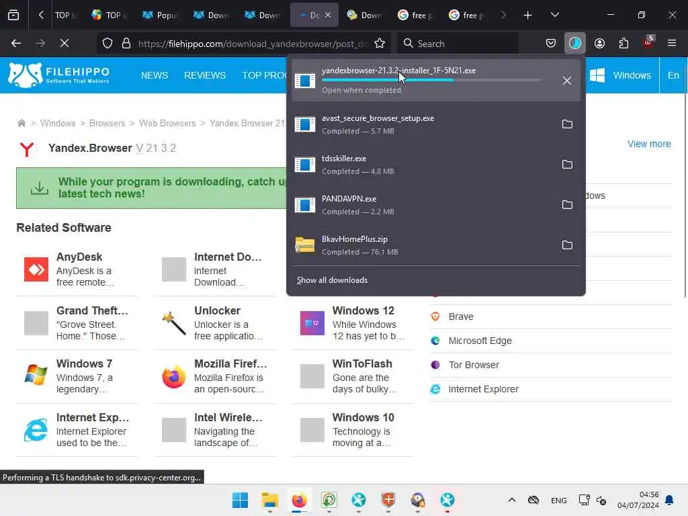Open the En language selector
This screenshot has height=516, width=688.
coord(673,75)
